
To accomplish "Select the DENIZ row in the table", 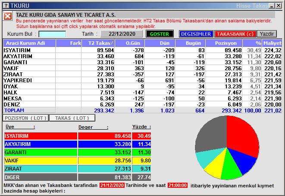I will [142, 104].
